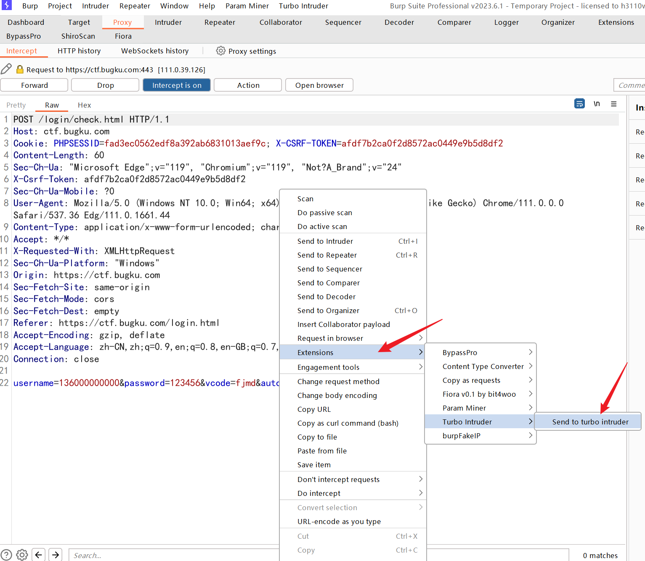This screenshot has width=645, height=561.
Task: Click the Forward button
Action: click(x=34, y=85)
